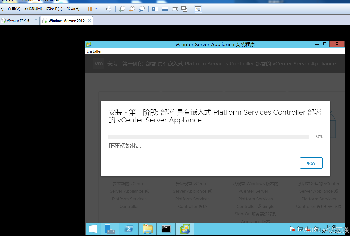Show hidden system tray icons

[x=285, y=229]
